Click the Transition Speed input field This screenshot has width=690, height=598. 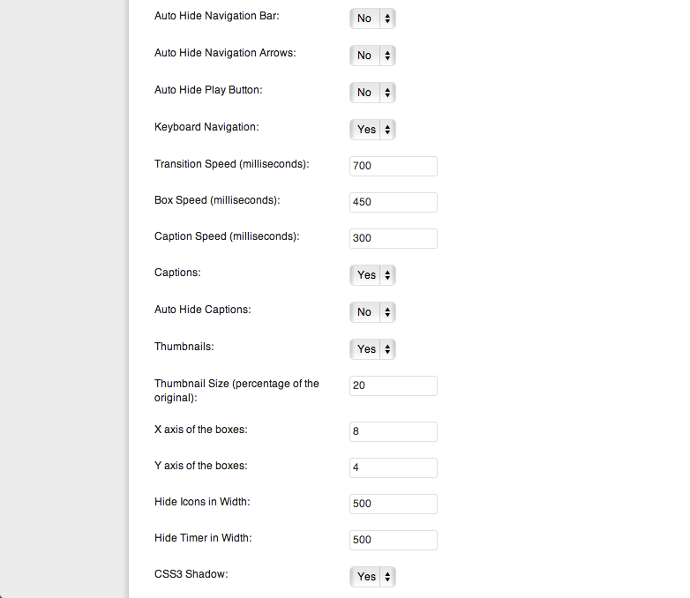(x=394, y=166)
